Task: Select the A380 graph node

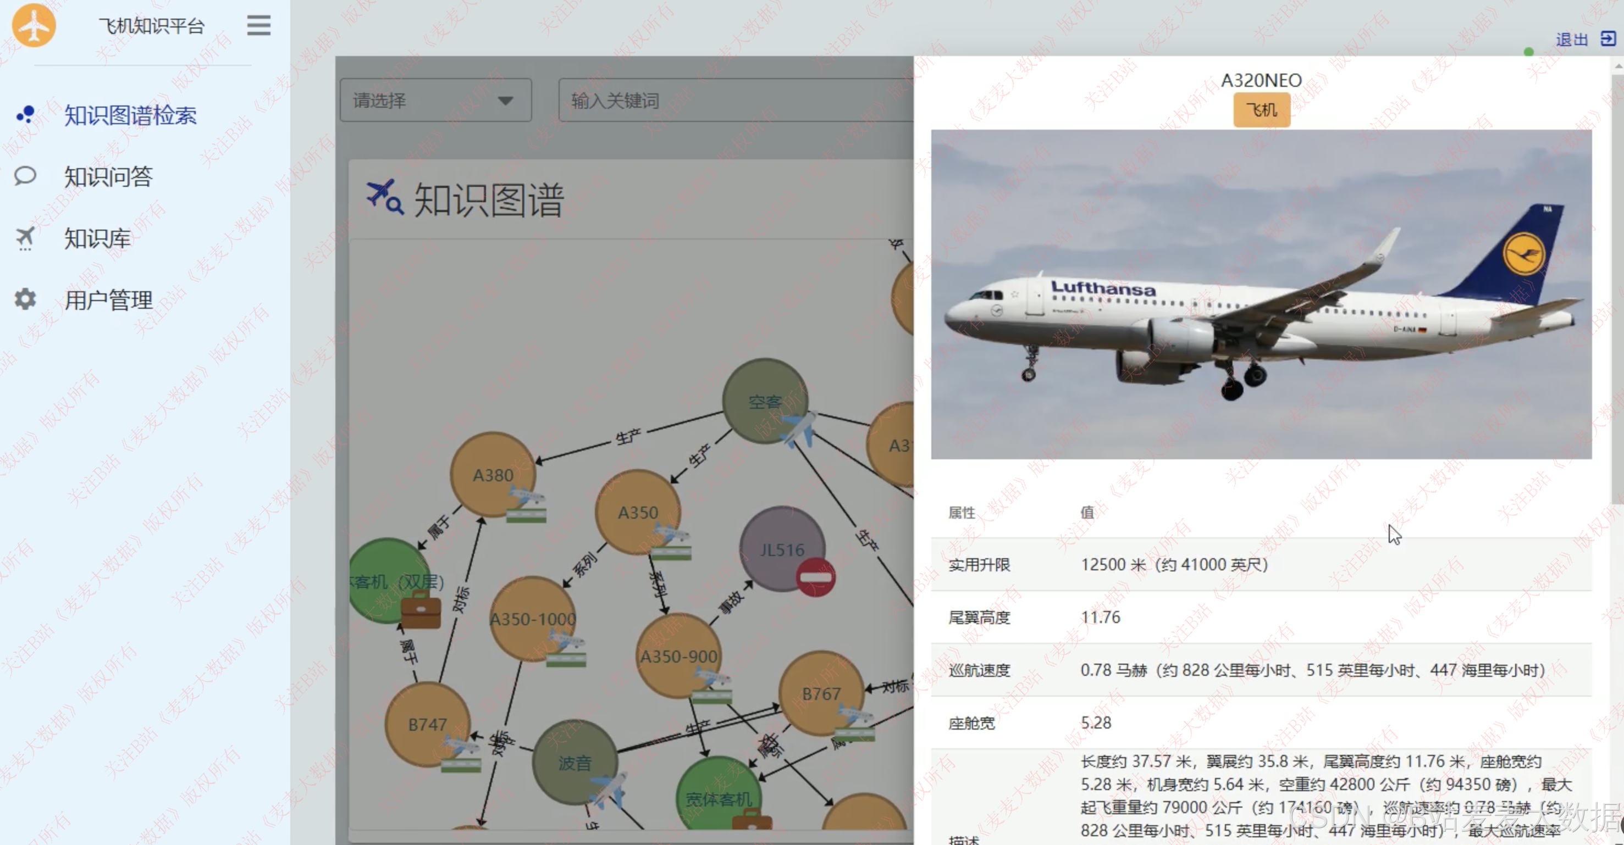Action: 493,475
